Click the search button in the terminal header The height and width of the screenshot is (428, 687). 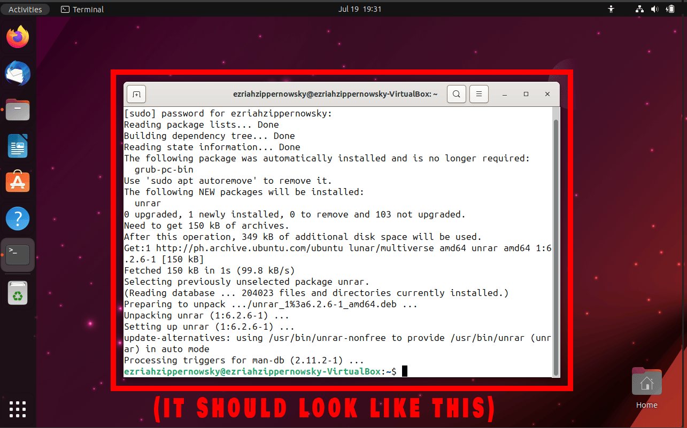pos(456,94)
